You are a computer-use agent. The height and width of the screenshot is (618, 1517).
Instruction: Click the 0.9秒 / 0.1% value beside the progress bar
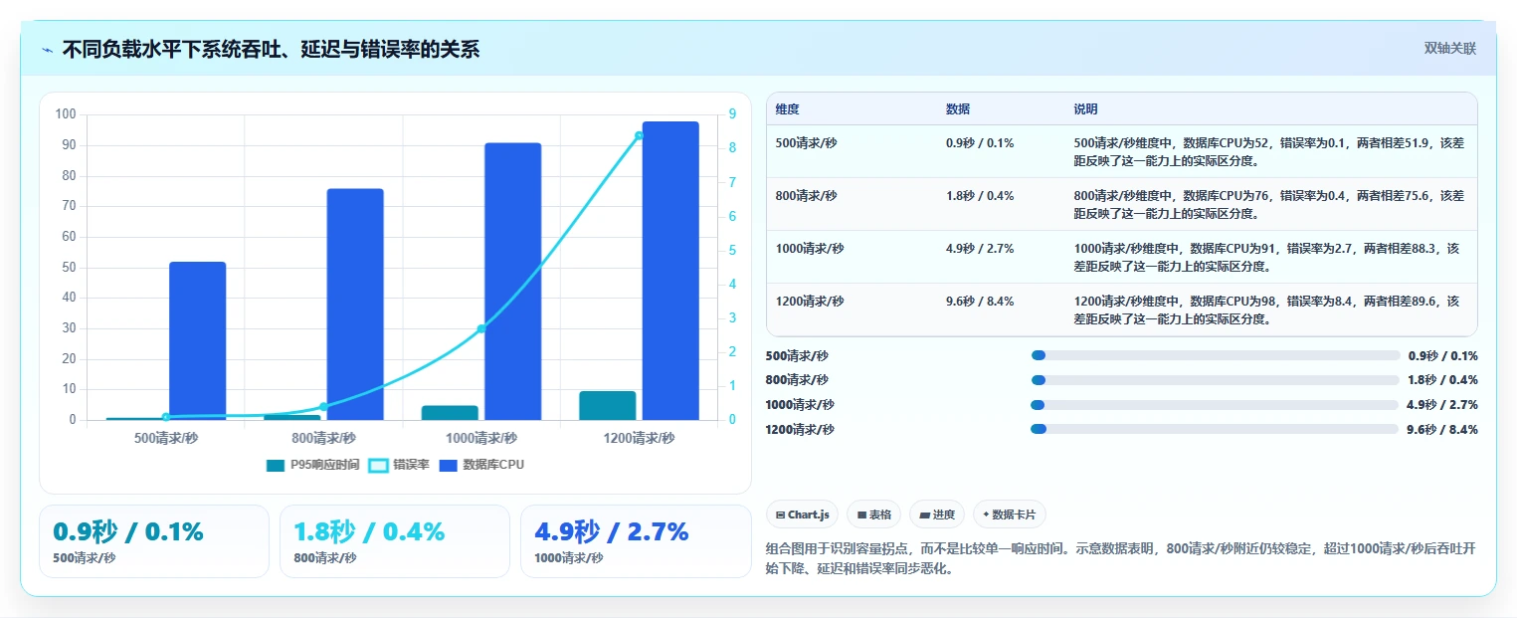1442,356
